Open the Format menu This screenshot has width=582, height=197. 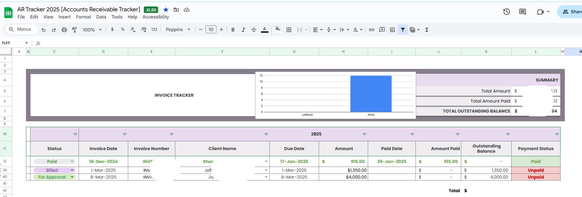83,17
